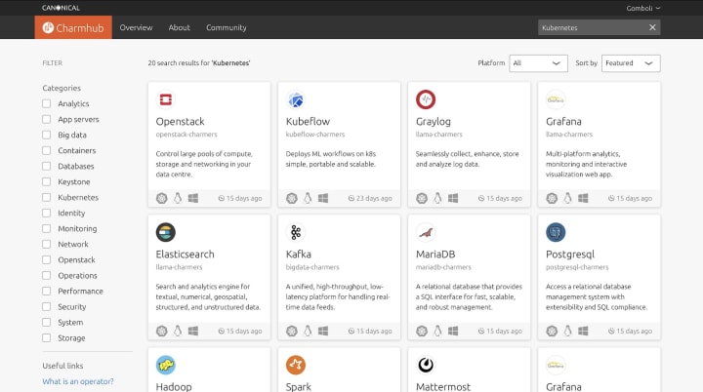The image size is (703, 392).
Task: Click Linux penguin icon on Openstack card
Action: coord(178,198)
